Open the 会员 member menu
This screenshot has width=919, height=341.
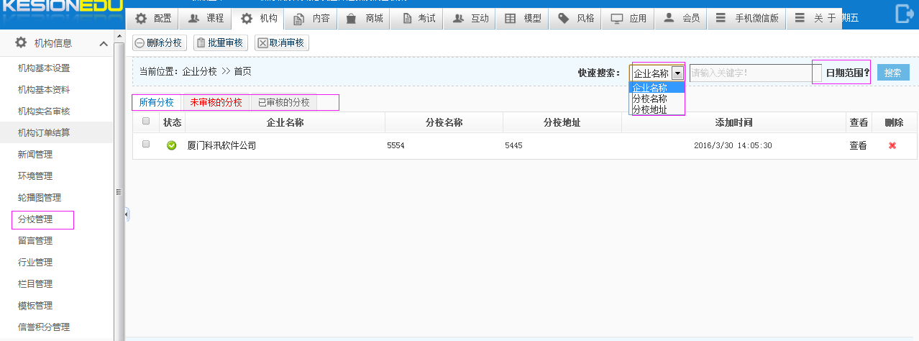pos(682,19)
